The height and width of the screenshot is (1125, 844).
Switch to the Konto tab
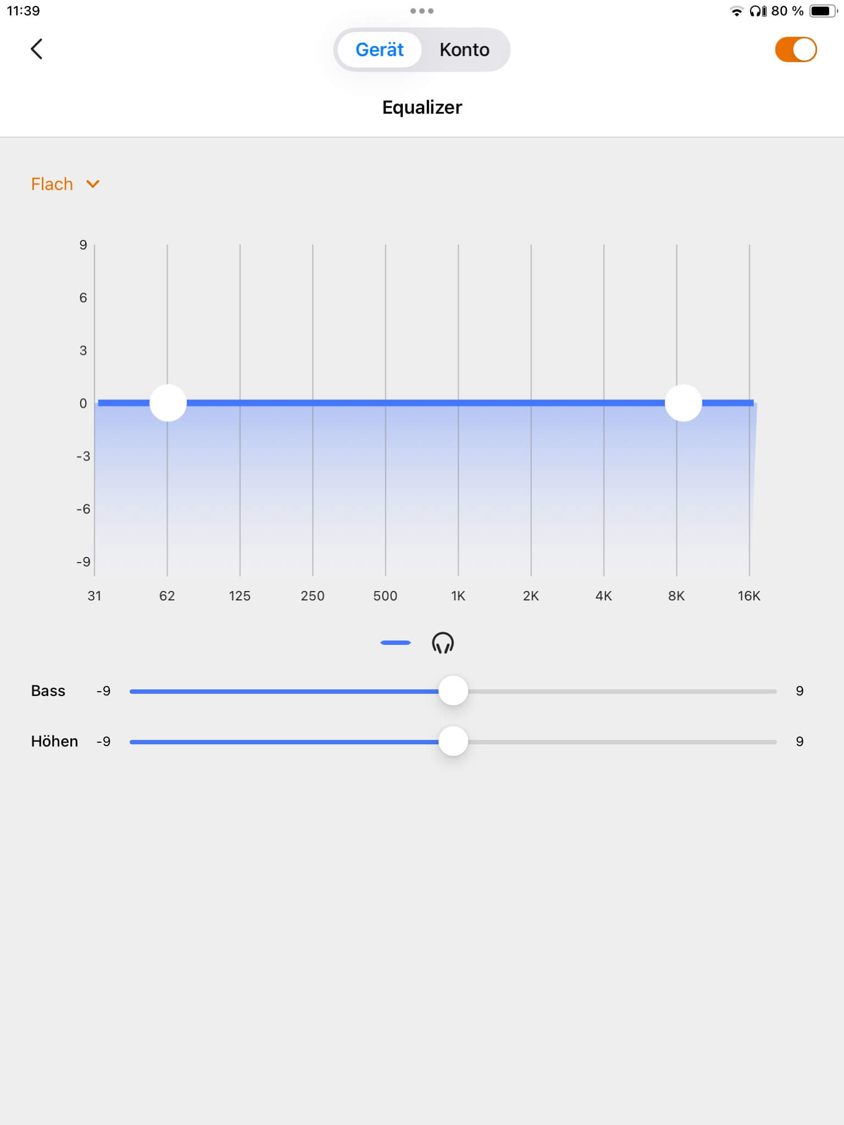[464, 50]
